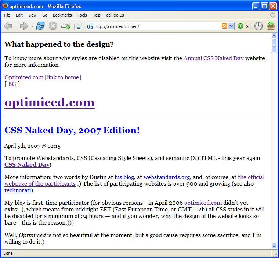This screenshot has height=258, width=279.
Task: Click the del.icio.us TAG icon
Action: (78, 26)
